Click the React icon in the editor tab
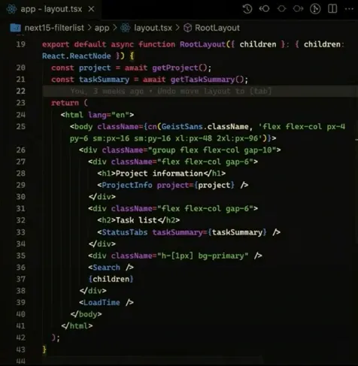 click(11, 9)
